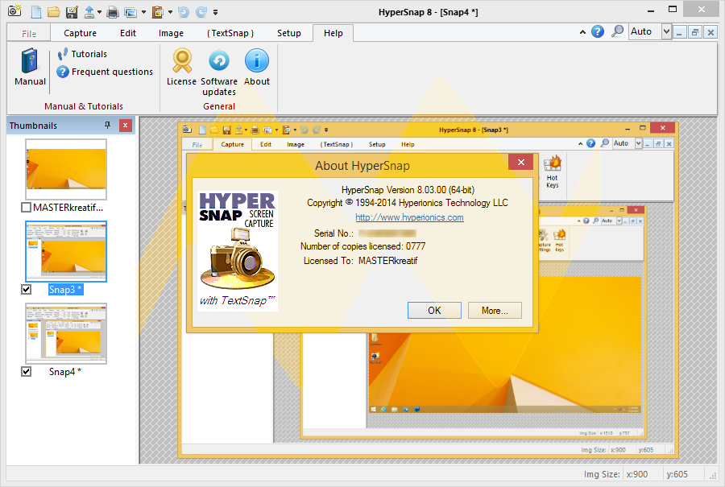Click the blue help question mark near the zoom box

pos(598,31)
